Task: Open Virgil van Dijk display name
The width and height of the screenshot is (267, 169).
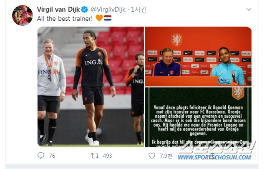Action: click(x=58, y=10)
